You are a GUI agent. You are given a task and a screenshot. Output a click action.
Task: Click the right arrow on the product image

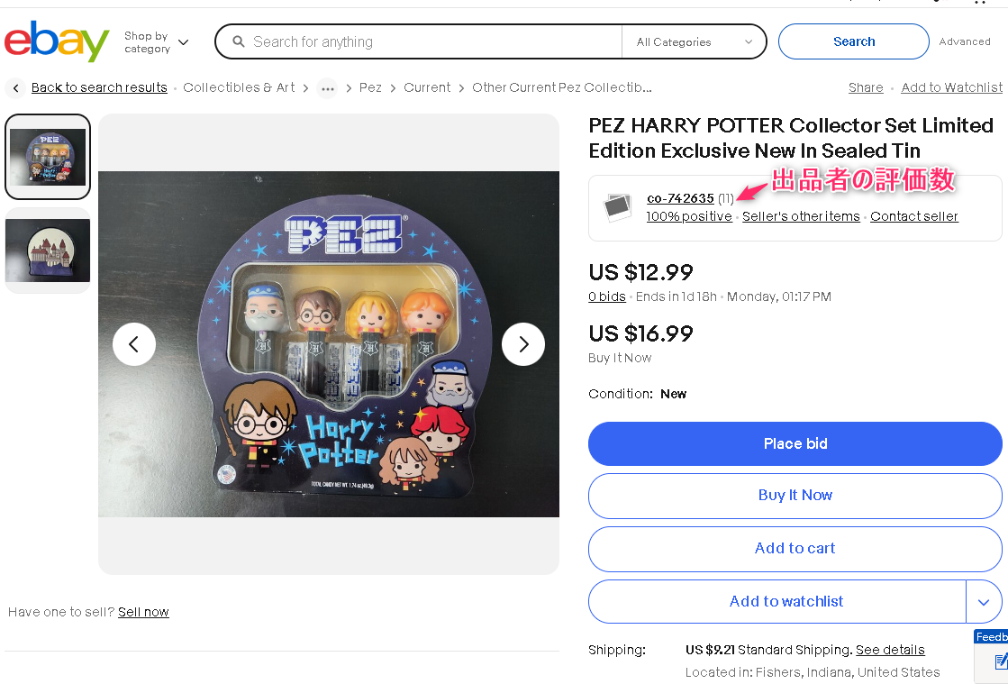(x=523, y=344)
